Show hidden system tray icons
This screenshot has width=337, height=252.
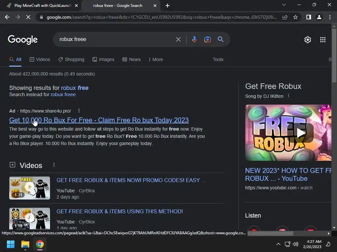point(278,244)
